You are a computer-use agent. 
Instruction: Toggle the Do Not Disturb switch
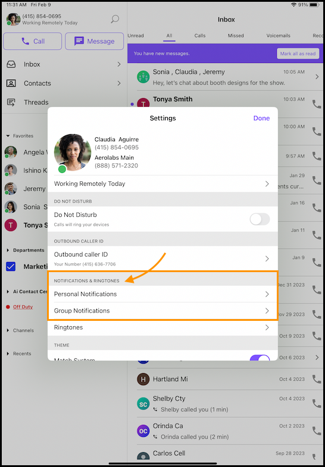260,219
